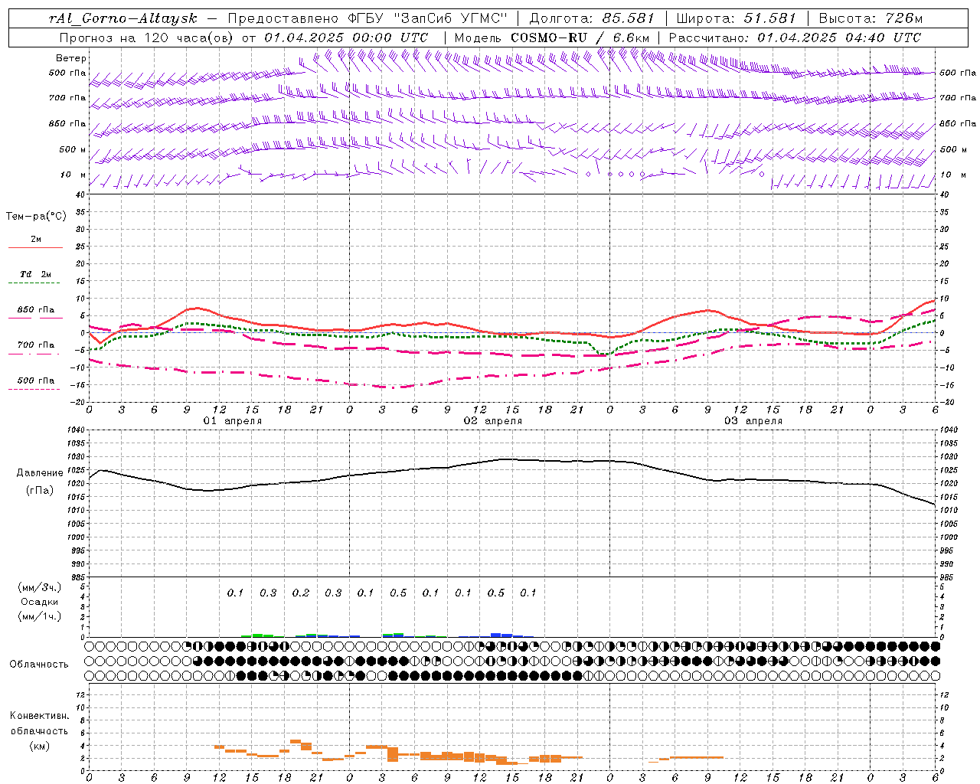Click the Облачность cloud cover label
This screenshot has width=980, height=784.
tap(39, 665)
